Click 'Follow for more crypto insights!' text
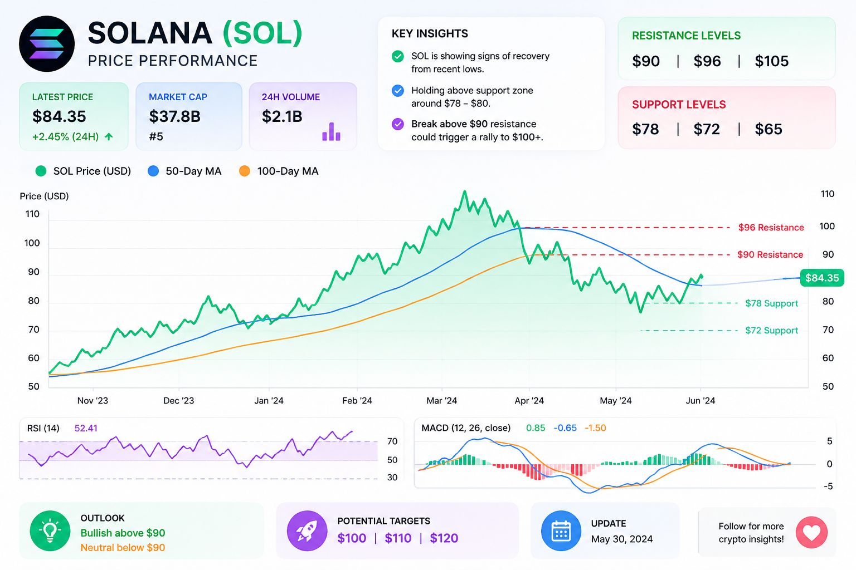Screen dimensions: 856x570 (x=751, y=533)
